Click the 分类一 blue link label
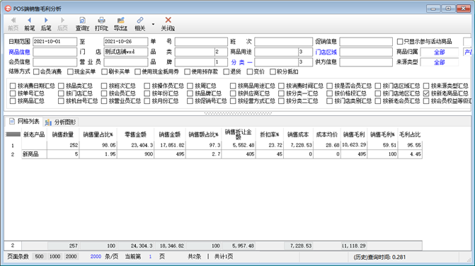The height and width of the screenshot is (266, 475). click(241, 62)
